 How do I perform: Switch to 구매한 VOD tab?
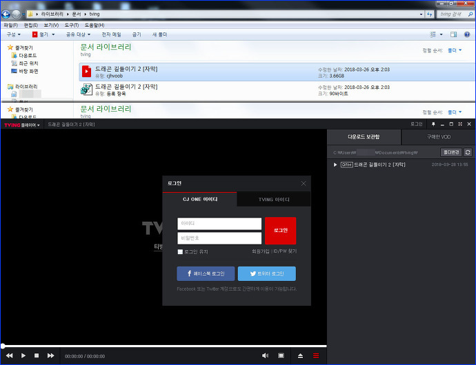[x=438, y=137]
